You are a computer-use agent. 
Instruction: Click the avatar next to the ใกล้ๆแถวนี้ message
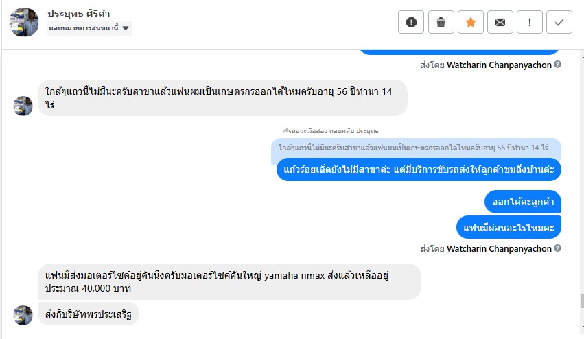[23, 106]
